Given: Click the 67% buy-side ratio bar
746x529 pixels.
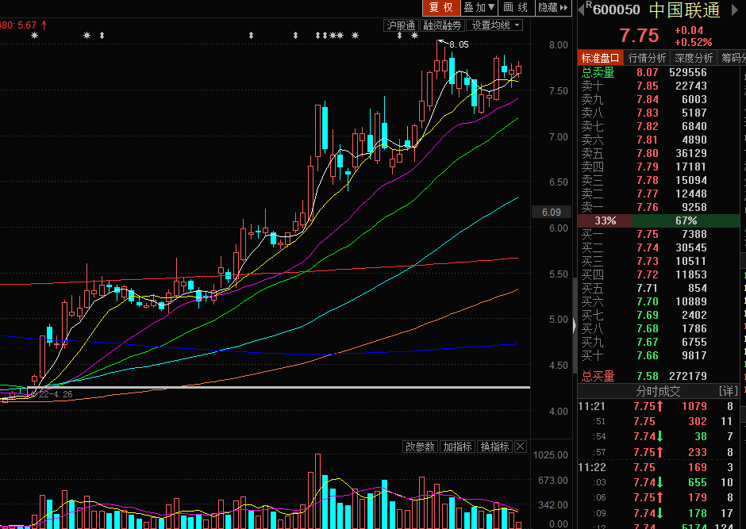Looking at the screenshot, I should 686,220.
